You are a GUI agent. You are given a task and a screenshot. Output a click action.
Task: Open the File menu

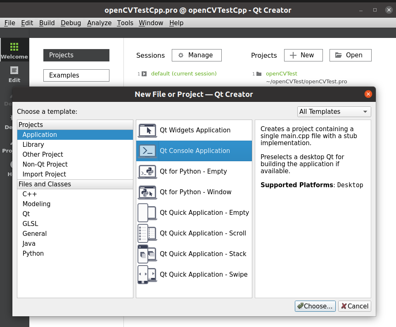pyautogui.click(x=10, y=23)
